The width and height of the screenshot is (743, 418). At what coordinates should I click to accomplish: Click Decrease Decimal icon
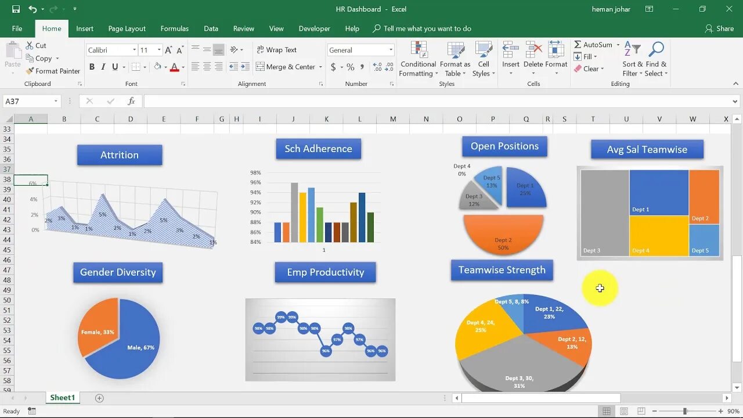390,67
